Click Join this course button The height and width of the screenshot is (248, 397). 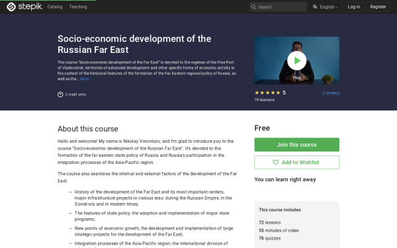[x=296, y=144]
